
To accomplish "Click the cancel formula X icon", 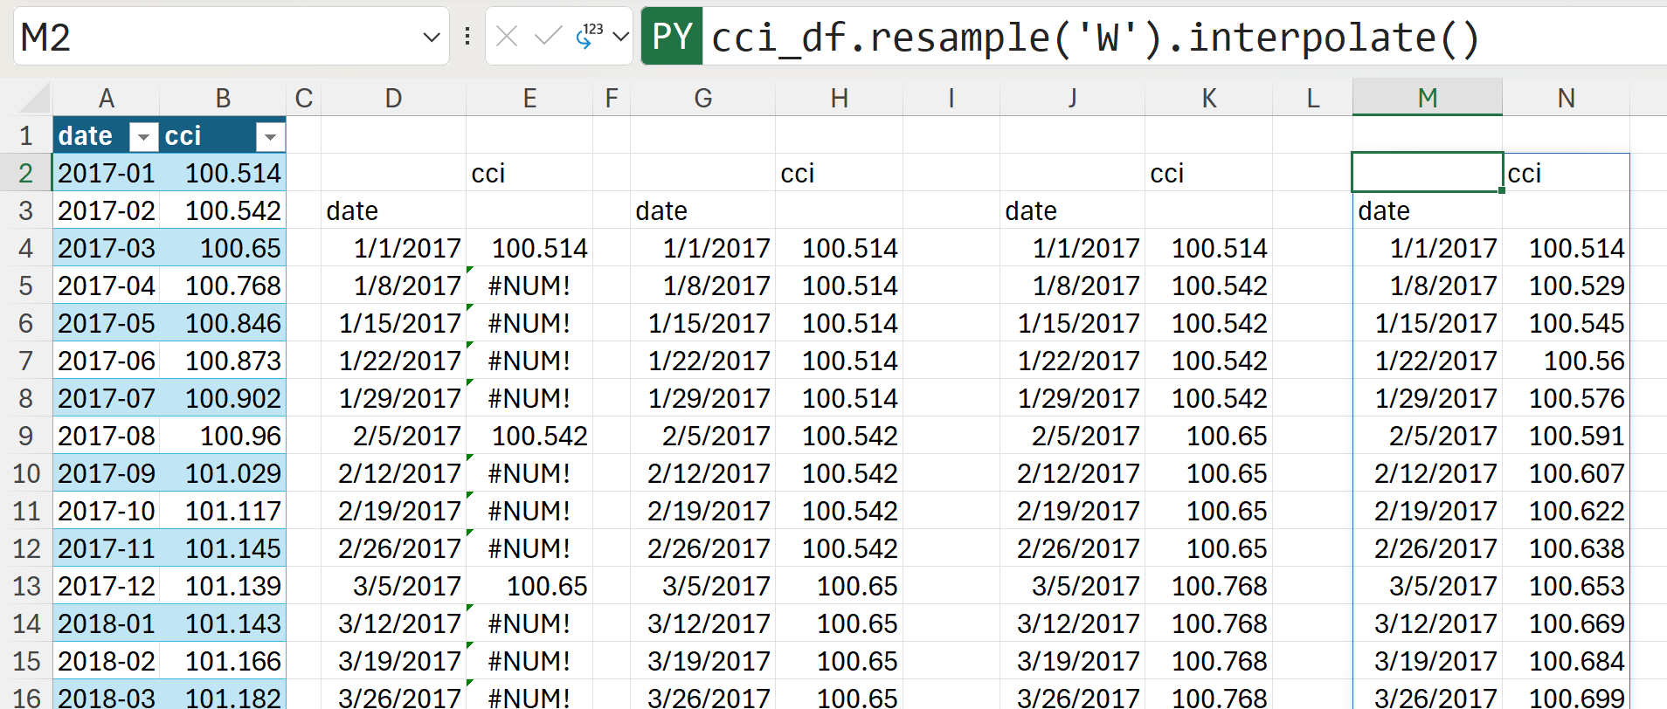I will pyautogui.click(x=507, y=37).
